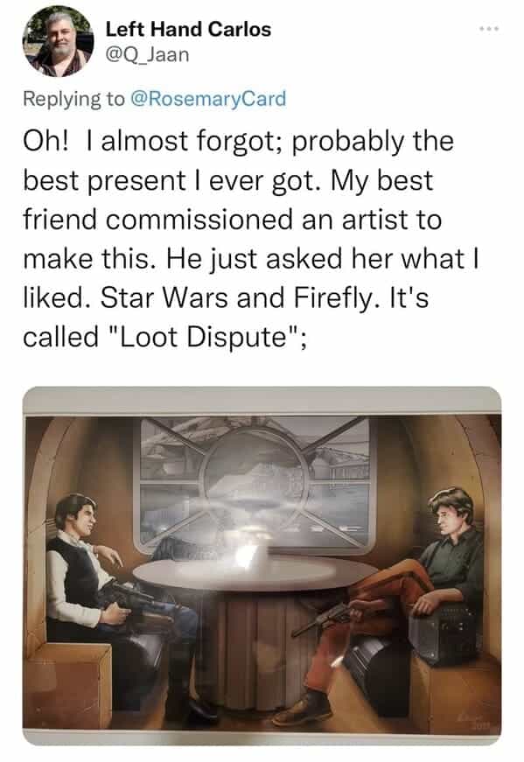Open the three-dot more options menu
Screen dimensions: 524x762
(x=489, y=29)
